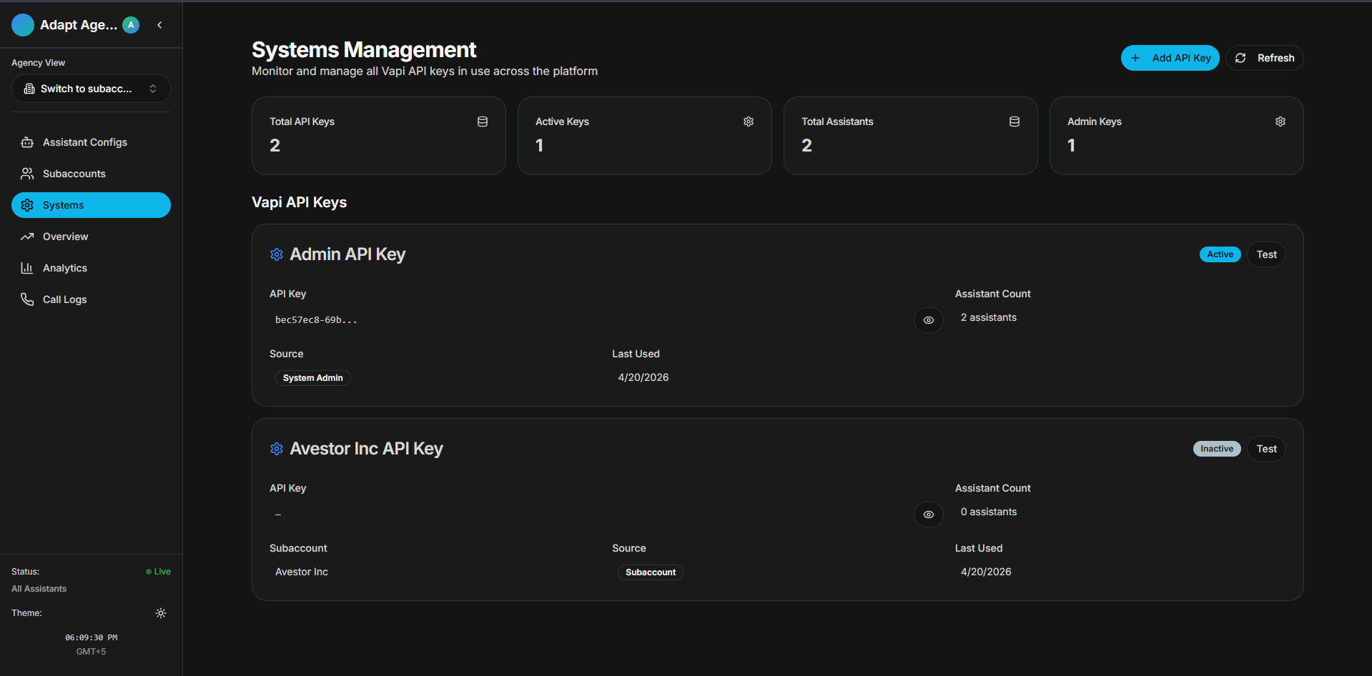
Task: Click the gear icon on Active Keys card
Action: (749, 121)
